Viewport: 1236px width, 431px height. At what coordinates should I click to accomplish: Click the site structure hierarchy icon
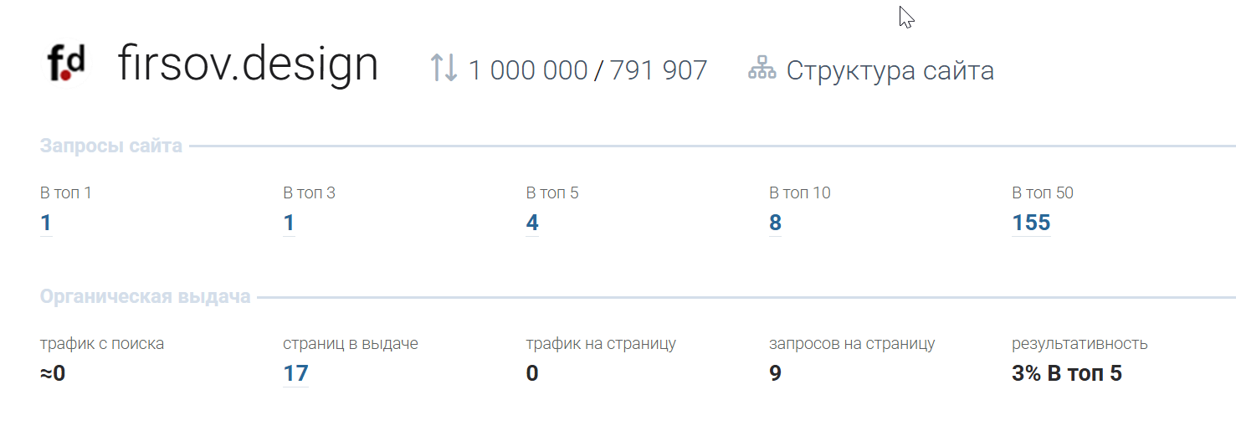[762, 69]
